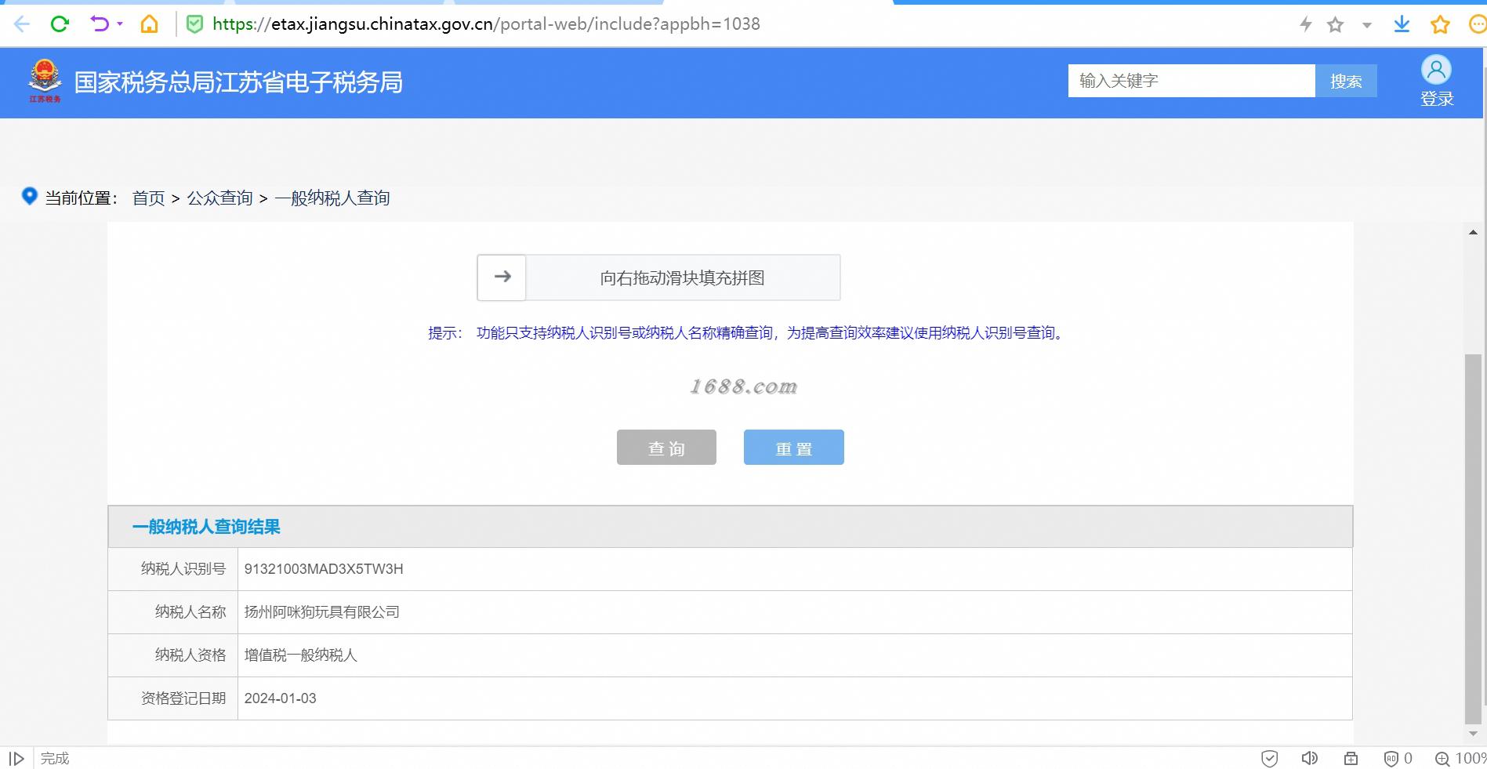Click the 增值税一般纳税人 qualification value
Viewport: 1487px width, 769px height.
[x=300, y=655]
